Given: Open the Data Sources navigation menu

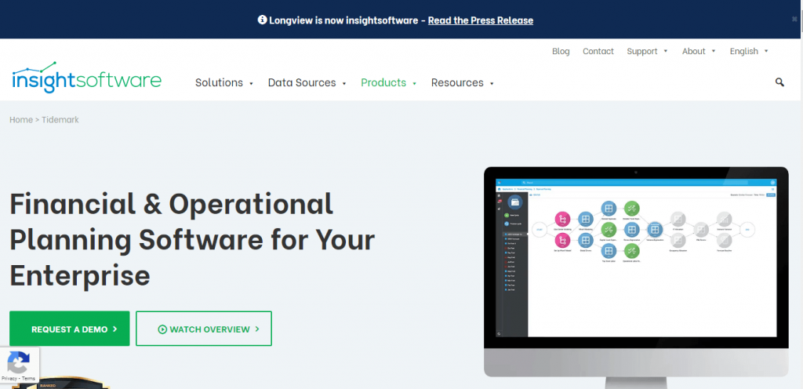Looking at the screenshot, I should [x=307, y=82].
